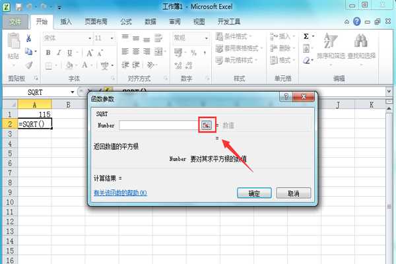The height and width of the screenshot is (264, 396).
Task: Click the increase indent icon
Action: tap(136, 65)
